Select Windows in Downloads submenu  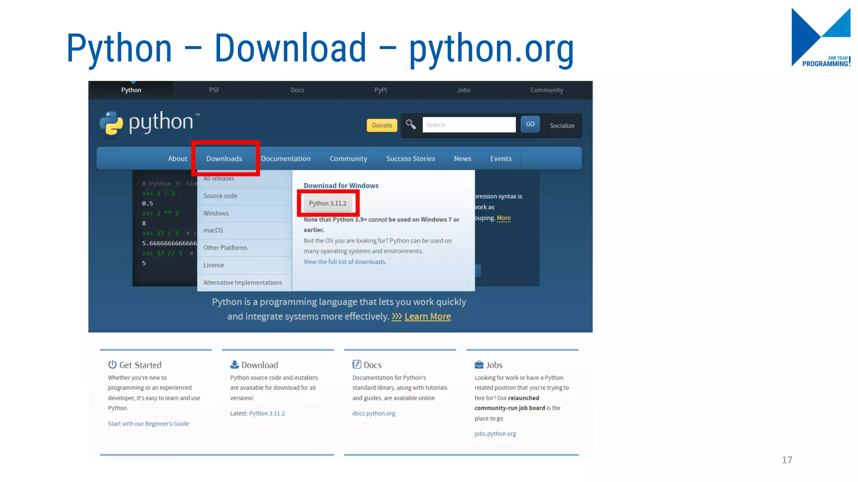[245, 213]
